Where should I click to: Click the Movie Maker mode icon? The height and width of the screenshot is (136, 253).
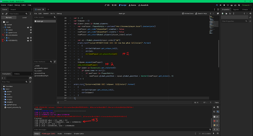[239, 5]
